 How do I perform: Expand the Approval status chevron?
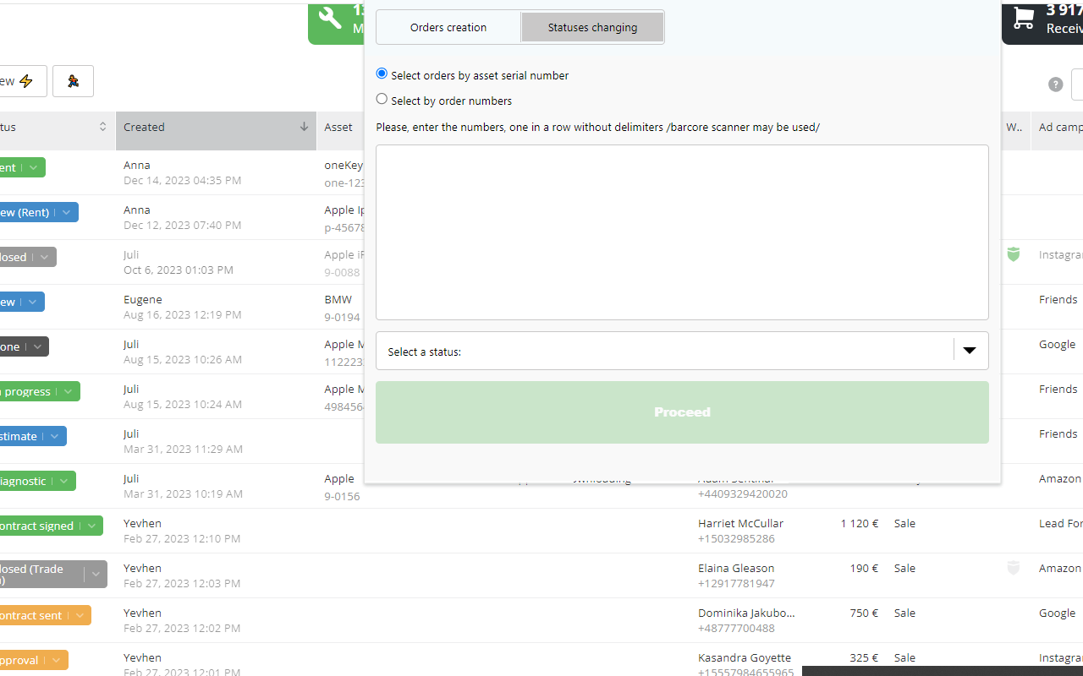point(56,660)
